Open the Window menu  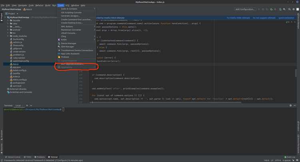(75, 5)
